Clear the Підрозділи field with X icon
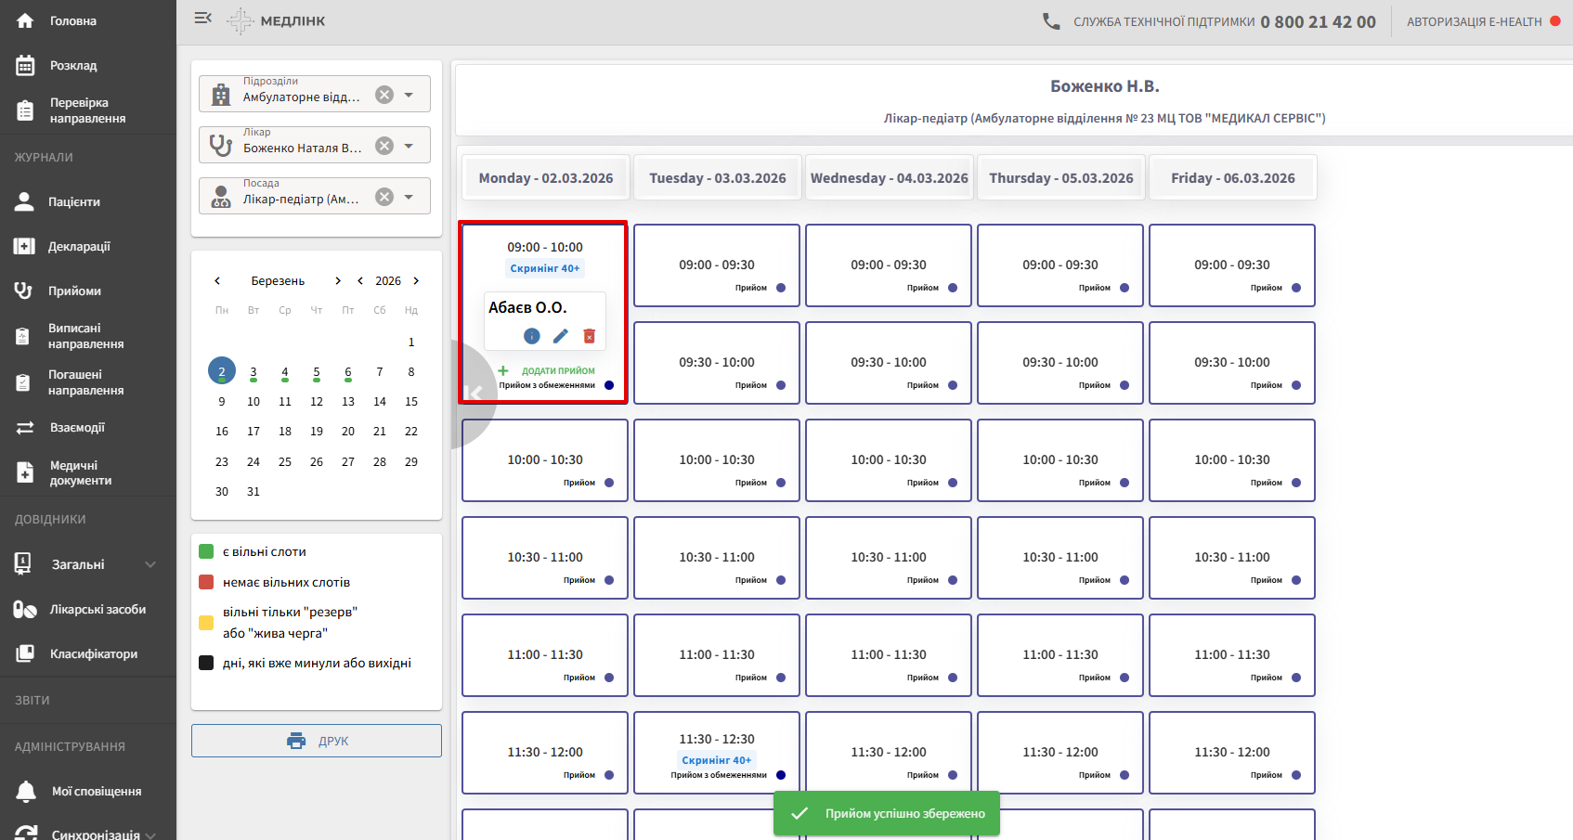Image resolution: width=1573 pixels, height=840 pixels. (384, 95)
